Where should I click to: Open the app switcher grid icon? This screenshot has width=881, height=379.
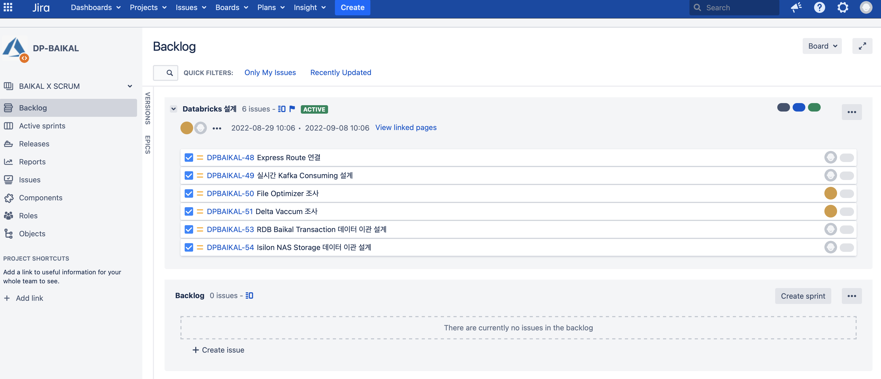tap(8, 7)
